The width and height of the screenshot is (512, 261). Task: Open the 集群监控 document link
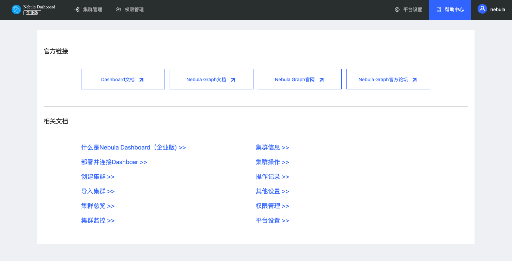coord(97,221)
